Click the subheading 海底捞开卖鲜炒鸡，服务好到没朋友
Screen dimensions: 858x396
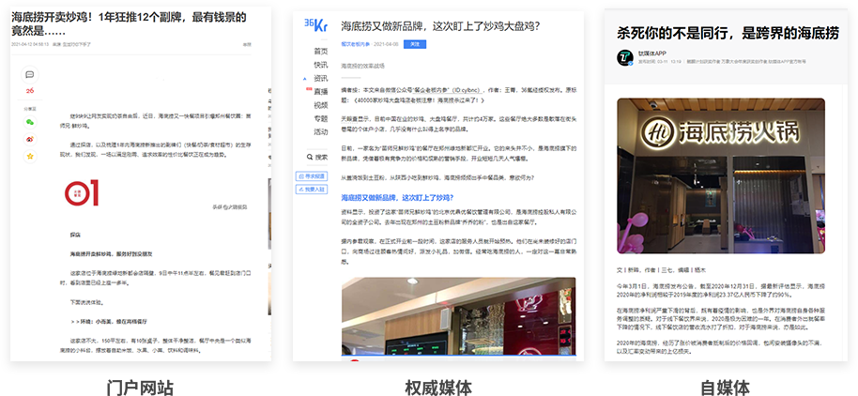(x=111, y=253)
